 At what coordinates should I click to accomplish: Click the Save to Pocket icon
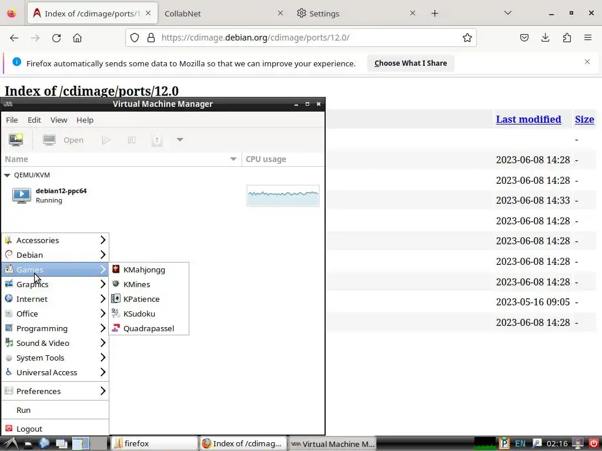click(524, 38)
